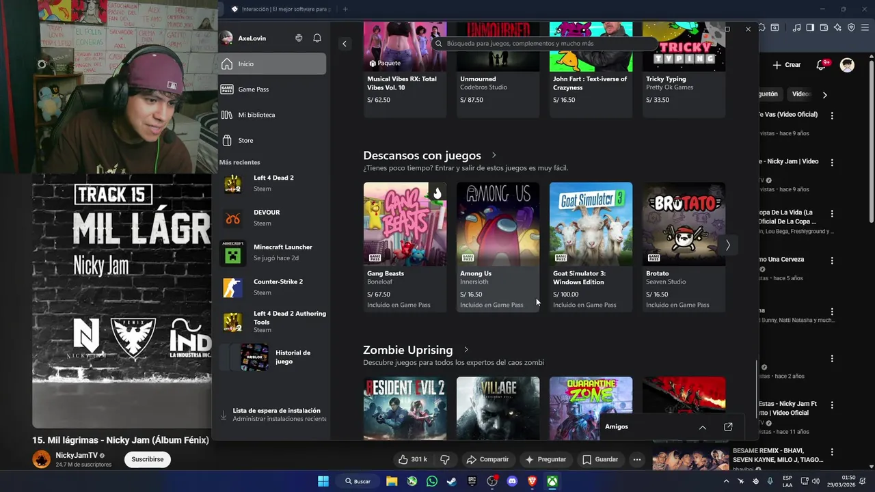Viewport: 875px width, 492px height.
Task: Open Resident Evil 2 cover
Action: coord(405,409)
